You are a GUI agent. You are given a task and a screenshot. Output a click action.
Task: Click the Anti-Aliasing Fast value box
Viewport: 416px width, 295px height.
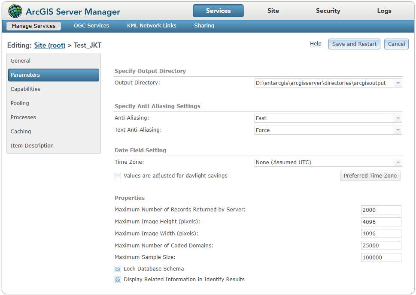[x=324, y=118]
